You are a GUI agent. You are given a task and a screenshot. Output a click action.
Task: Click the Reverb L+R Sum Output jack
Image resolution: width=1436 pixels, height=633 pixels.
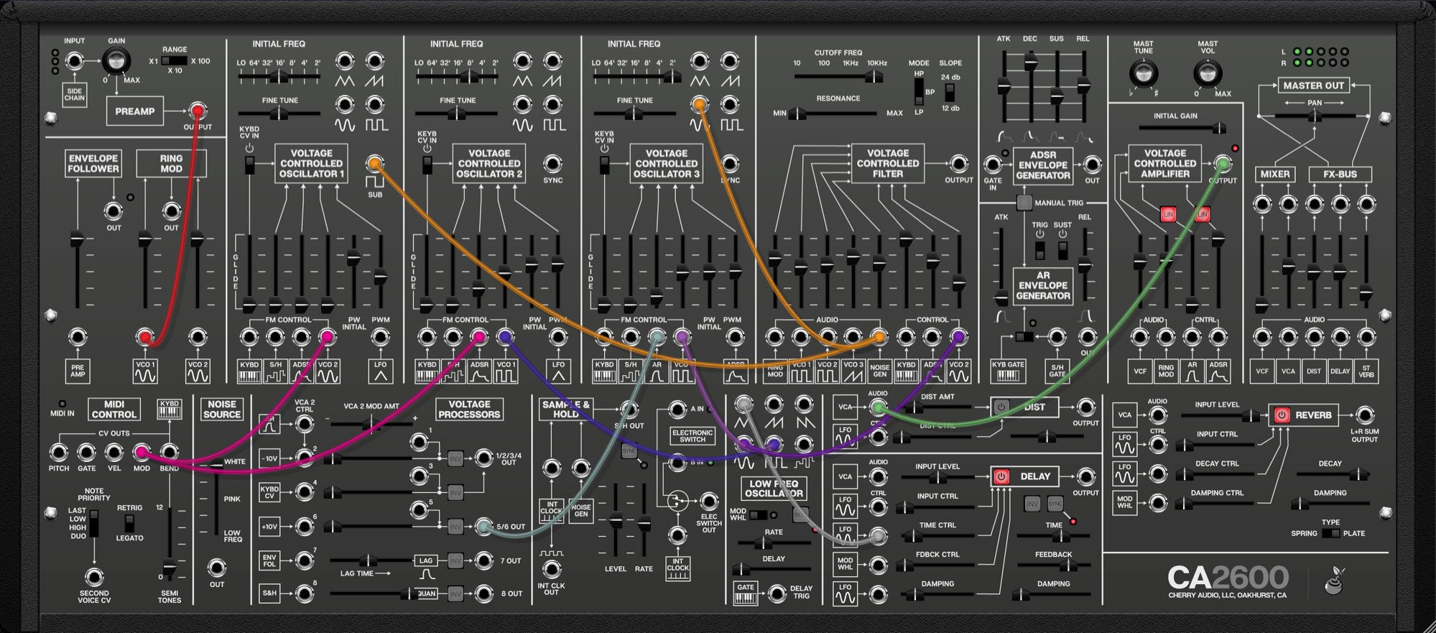pos(1363,415)
